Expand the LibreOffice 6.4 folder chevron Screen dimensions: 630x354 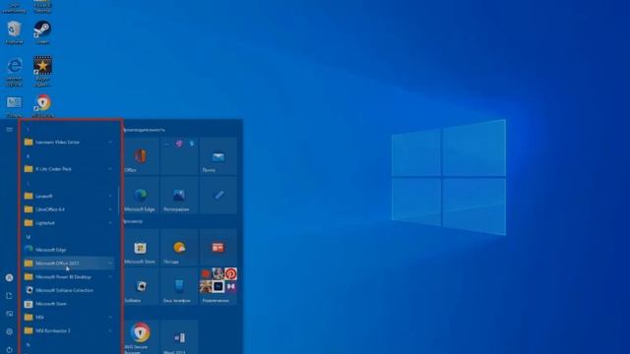110,209
